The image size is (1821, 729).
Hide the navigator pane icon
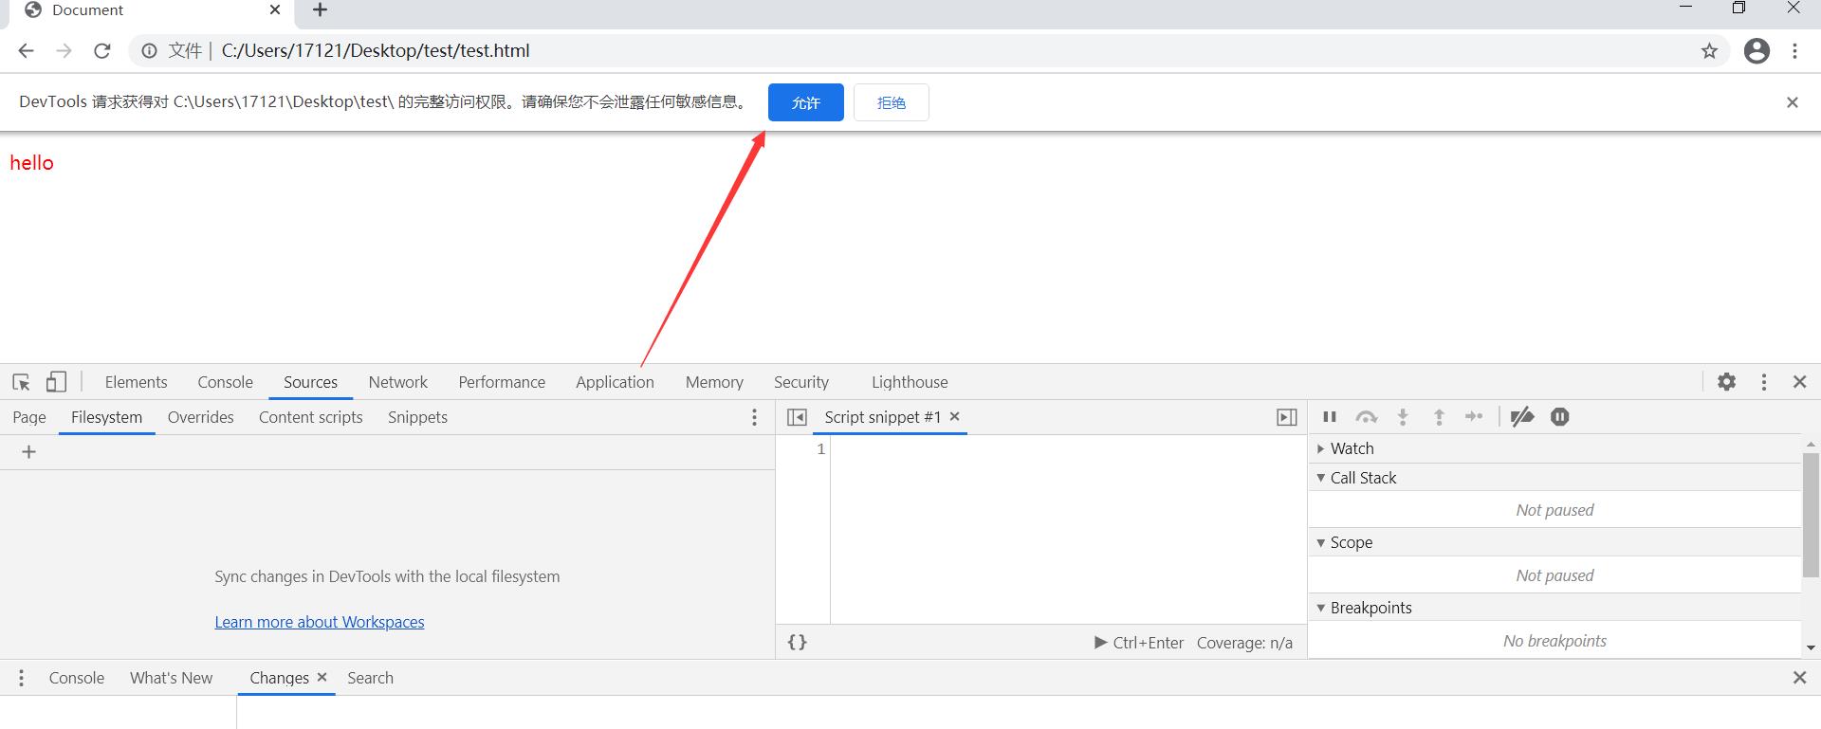point(797,417)
